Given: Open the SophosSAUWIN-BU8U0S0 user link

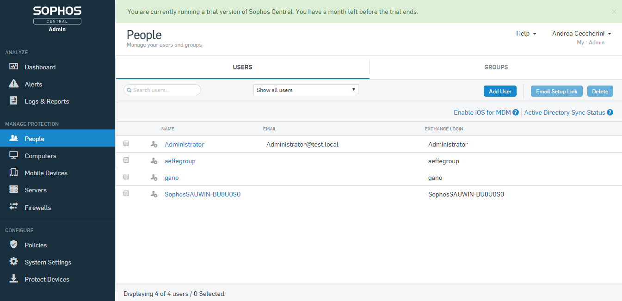Looking at the screenshot, I should (203, 194).
